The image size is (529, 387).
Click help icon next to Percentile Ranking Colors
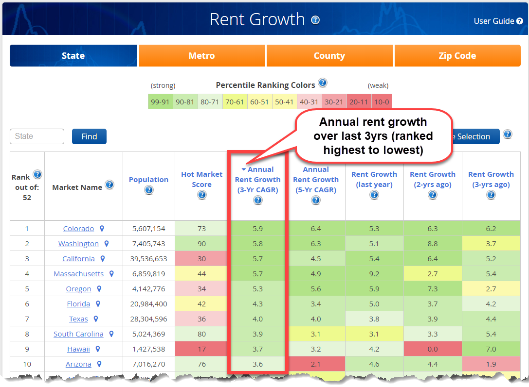323,83
